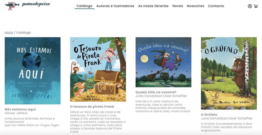Open Autoras e ilustradoras menu

pyautogui.click(x=115, y=6)
